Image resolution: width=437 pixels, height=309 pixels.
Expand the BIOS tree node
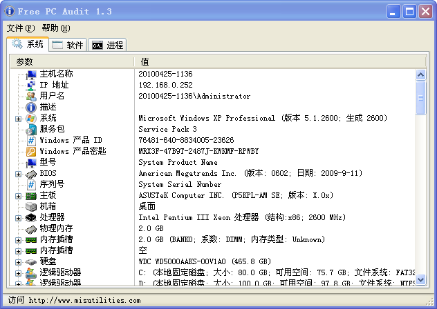(x=19, y=174)
